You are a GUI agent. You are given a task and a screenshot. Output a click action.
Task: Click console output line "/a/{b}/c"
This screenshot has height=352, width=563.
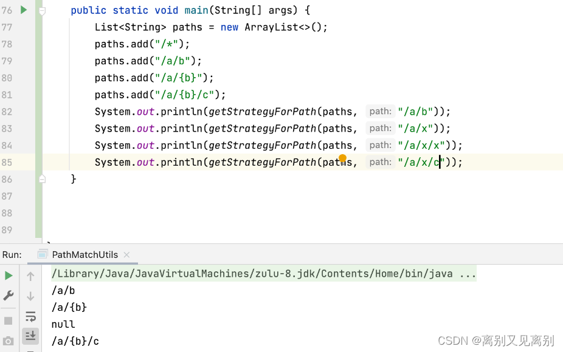75,341
